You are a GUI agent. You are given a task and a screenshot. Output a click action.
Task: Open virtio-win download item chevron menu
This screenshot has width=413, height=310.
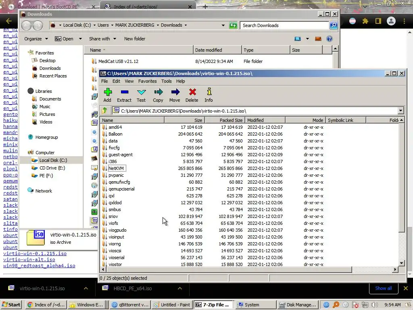[86, 288]
